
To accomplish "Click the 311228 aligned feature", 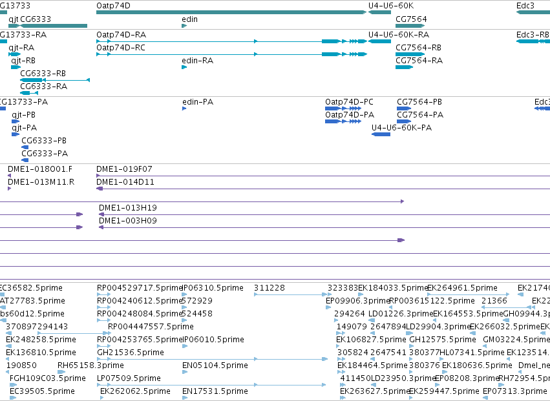I will point(291,294).
